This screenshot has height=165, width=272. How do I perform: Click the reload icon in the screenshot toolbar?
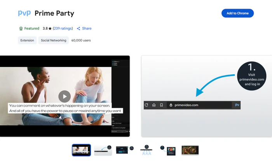146,105
